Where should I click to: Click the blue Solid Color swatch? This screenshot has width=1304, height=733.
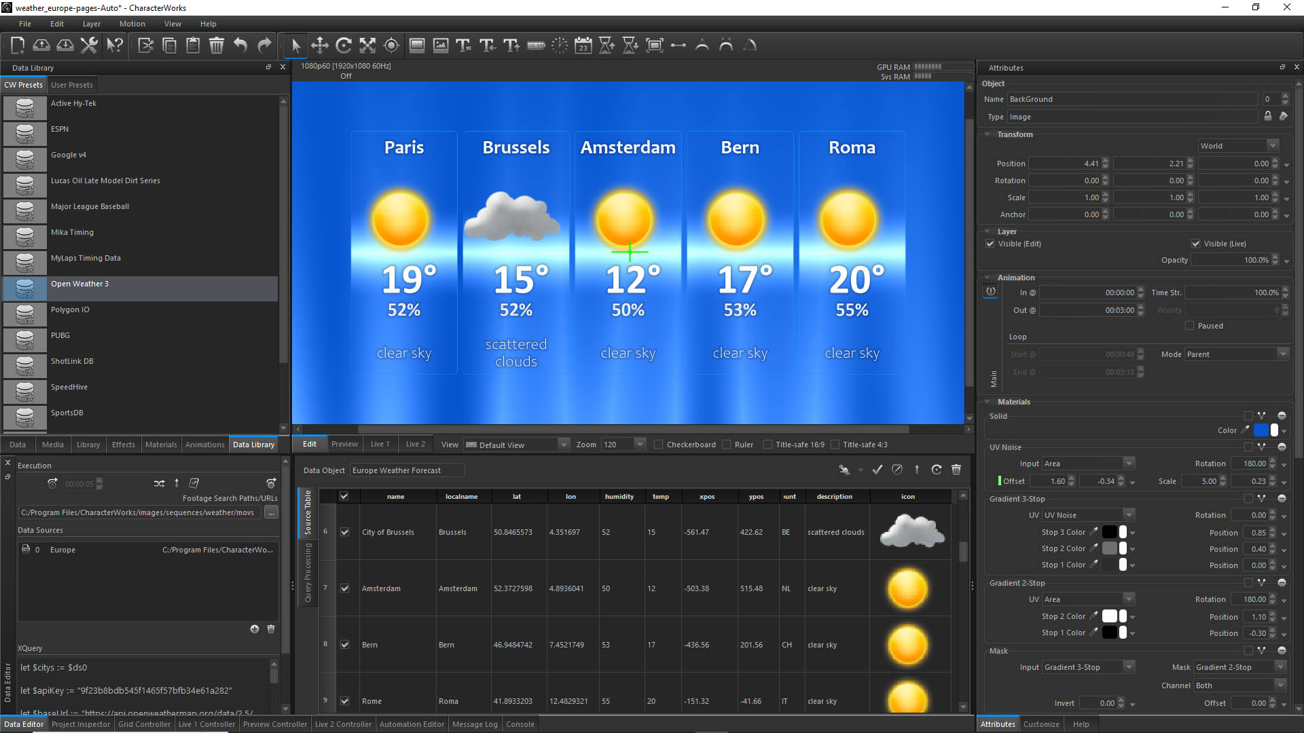(x=1261, y=430)
